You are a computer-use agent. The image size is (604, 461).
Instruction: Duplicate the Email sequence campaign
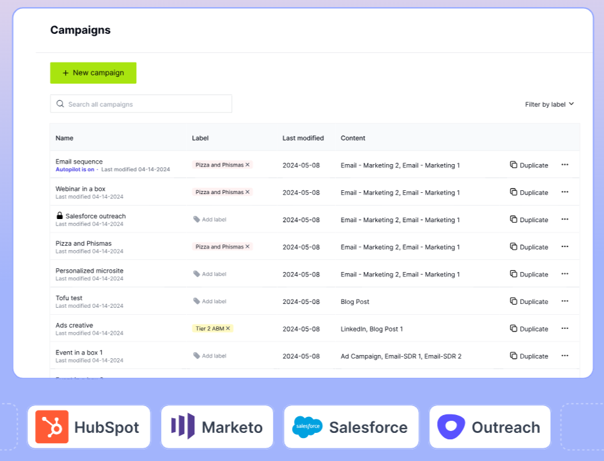[529, 165]
